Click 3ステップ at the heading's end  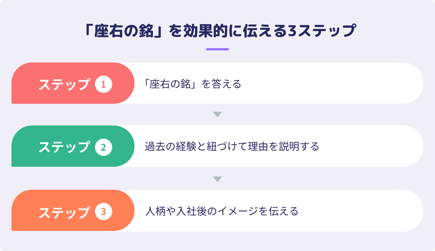pyautogui.click(x=322, y=31)
